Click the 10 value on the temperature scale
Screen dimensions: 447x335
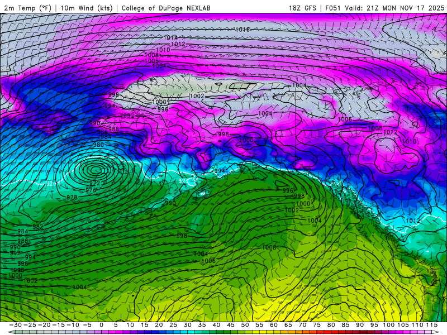click(130, 325)
